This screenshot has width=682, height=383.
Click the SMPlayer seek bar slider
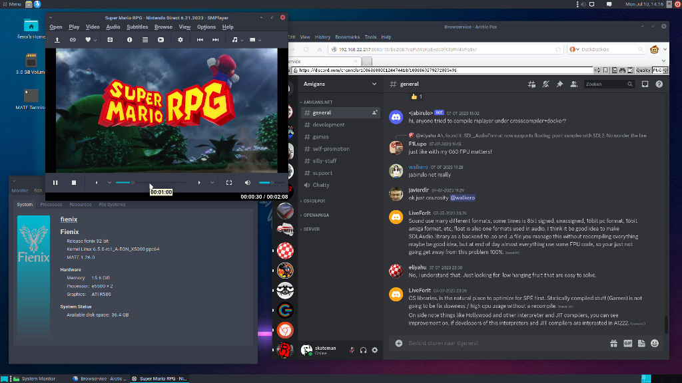[151, 183]
